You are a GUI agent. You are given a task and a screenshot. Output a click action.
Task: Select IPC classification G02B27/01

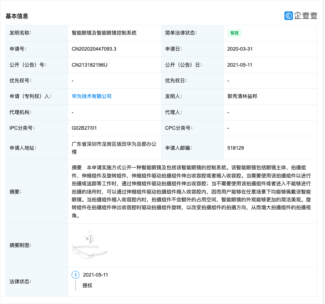[x=84, y=128]
